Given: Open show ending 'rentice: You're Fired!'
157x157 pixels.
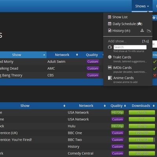Looking at the screenshot, I should click(x=16, y=140).
